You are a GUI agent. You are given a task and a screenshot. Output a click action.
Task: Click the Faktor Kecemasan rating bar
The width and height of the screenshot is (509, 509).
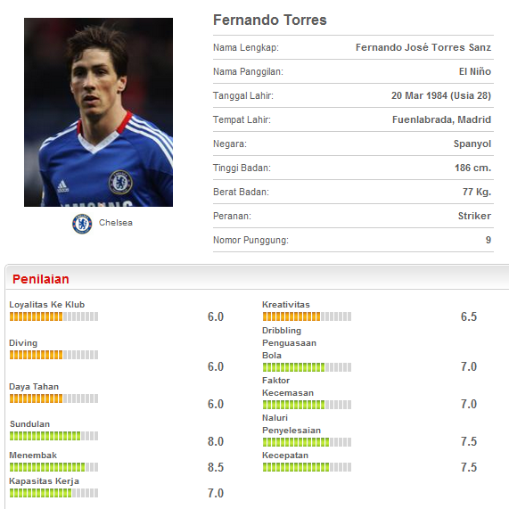point(307,405)
